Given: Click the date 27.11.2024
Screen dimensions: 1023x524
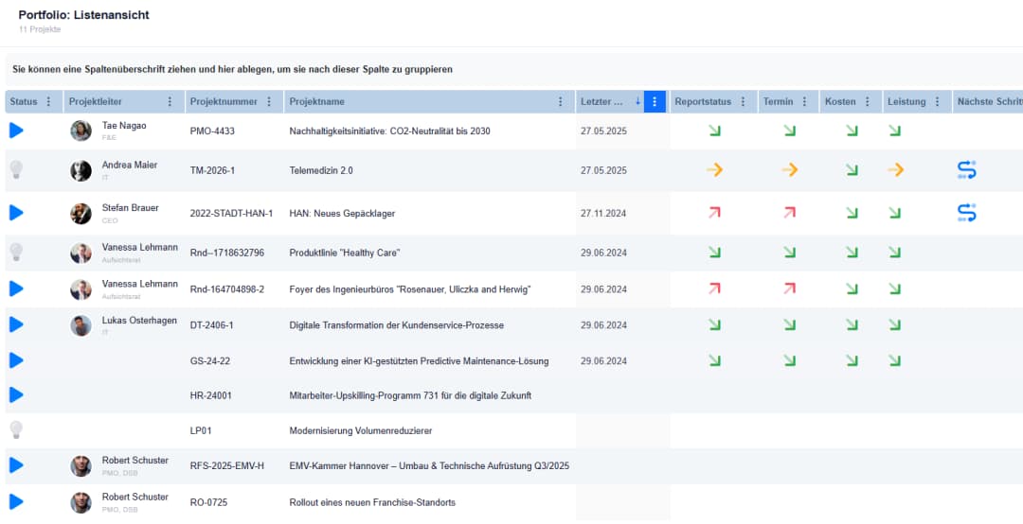Looking at the screenshot, I should (603, 213).
